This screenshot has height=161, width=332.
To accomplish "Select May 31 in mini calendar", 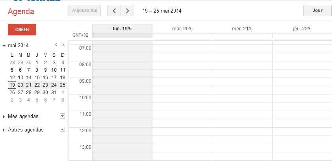I will tap(54, 93).
